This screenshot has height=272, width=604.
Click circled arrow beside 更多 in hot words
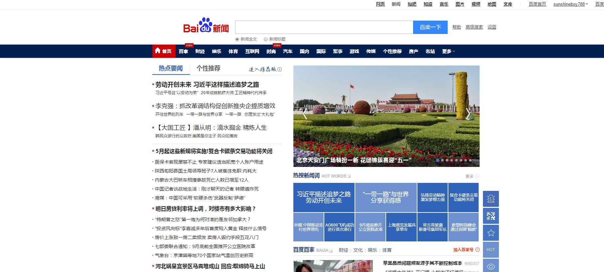point(477,177)
